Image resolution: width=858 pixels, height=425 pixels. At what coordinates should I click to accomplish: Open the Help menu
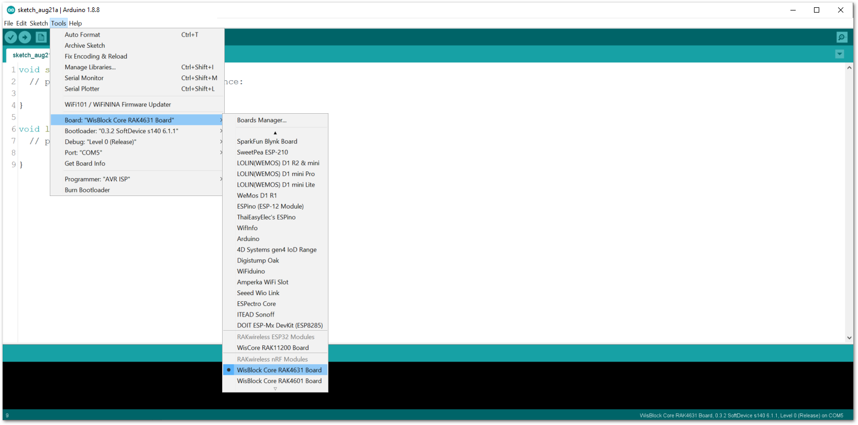point(75,23)
